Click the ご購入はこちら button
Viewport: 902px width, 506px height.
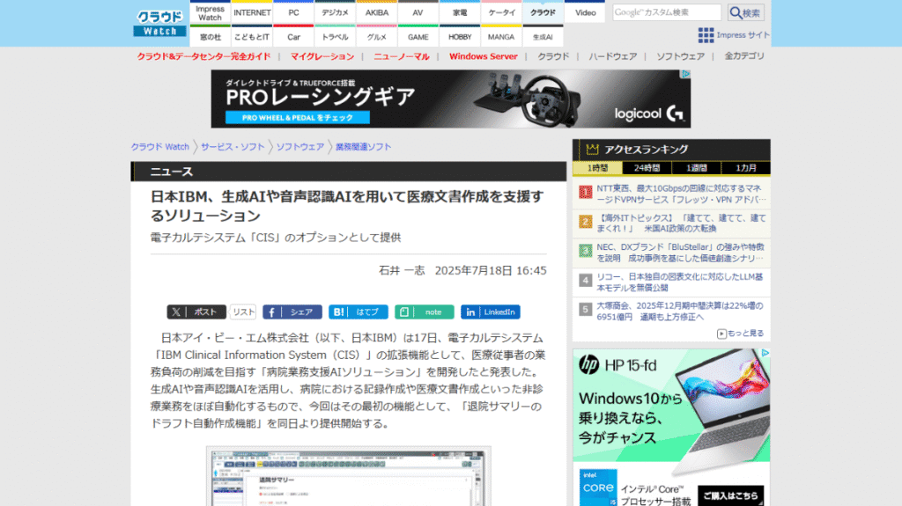[730, 495]
